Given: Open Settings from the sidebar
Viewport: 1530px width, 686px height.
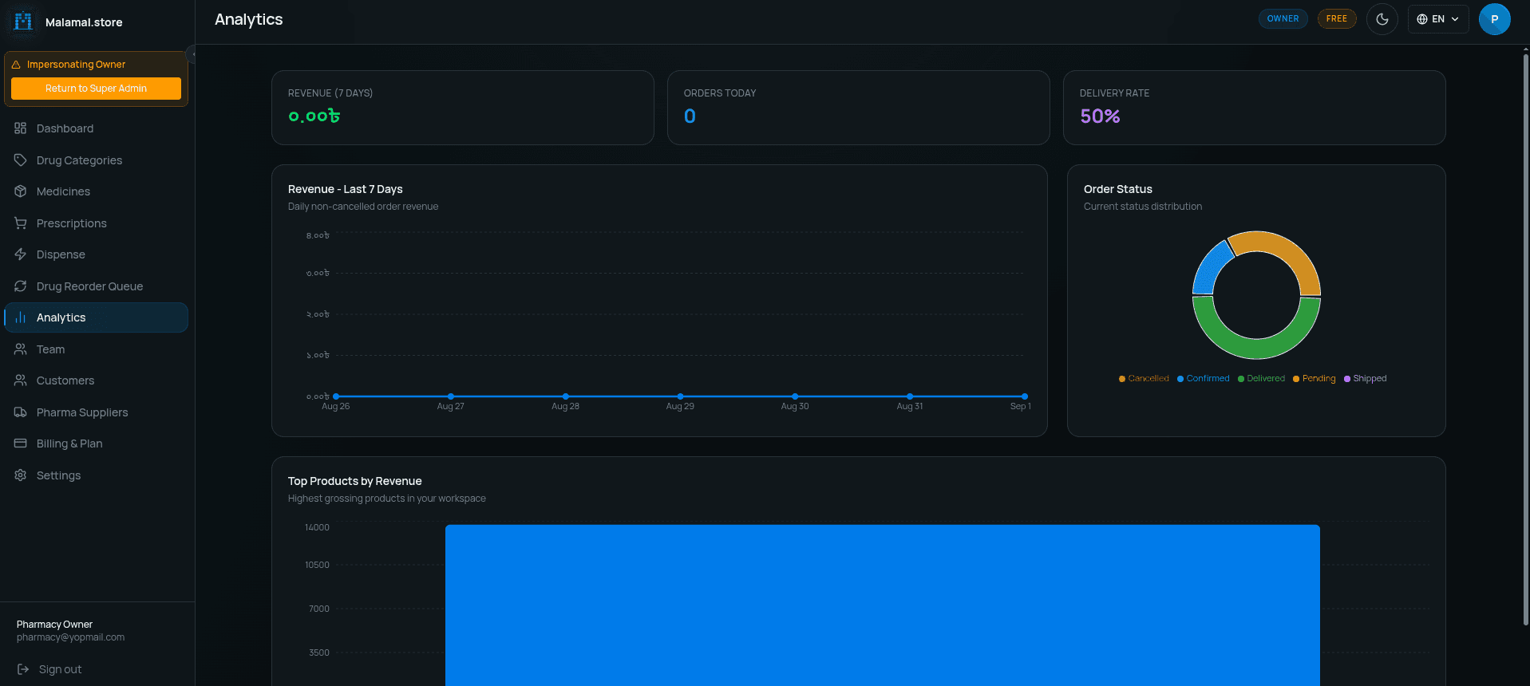Looking at the screenshot, I should coord(96,475).
